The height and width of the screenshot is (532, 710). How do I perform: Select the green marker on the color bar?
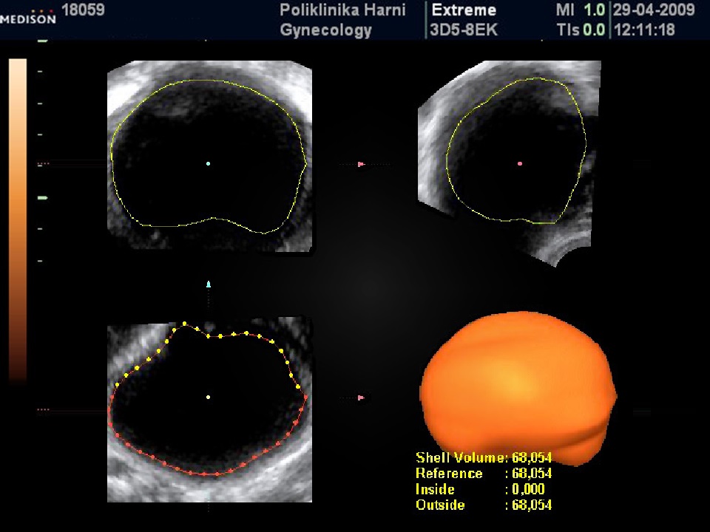(43, 198)
